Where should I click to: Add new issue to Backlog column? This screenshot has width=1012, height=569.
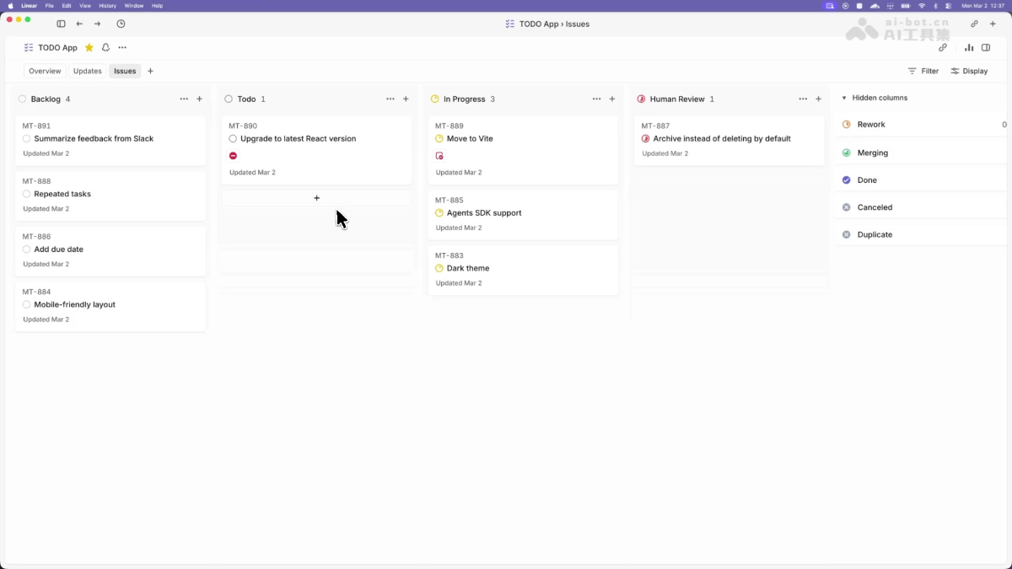tap(199, 99)
